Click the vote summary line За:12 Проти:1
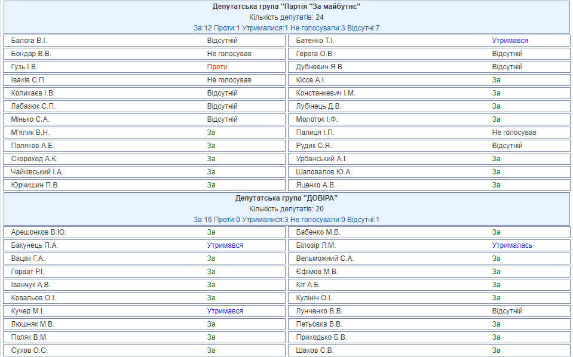573x357 pixels. 286,28
